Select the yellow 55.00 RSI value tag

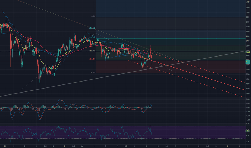coord(248,131)
